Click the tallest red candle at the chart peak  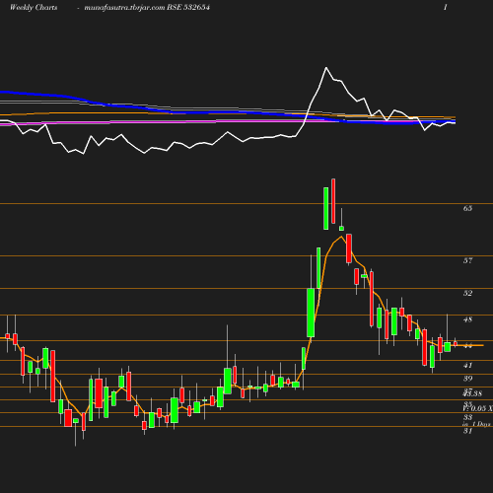tap(333, 201)
